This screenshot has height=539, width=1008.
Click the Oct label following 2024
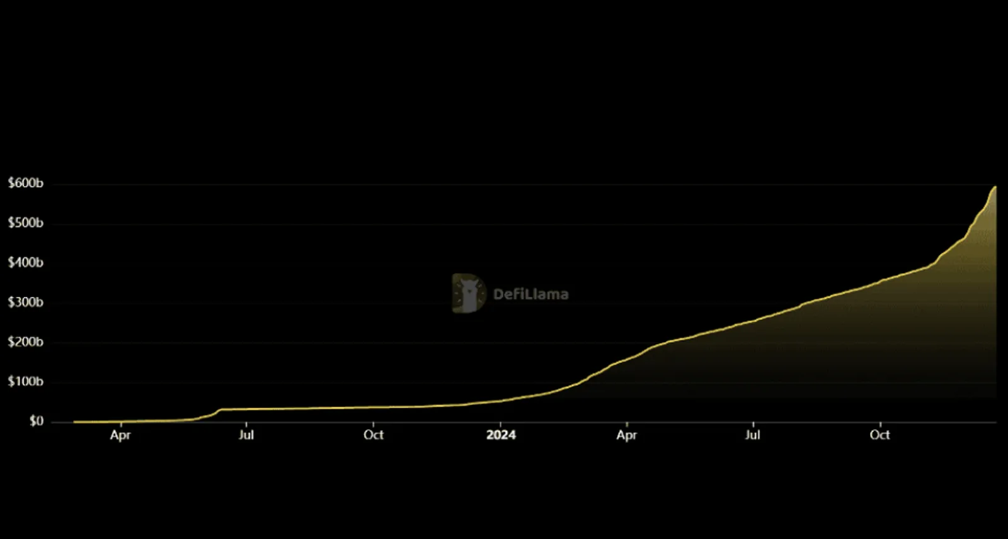click(x=880, y=435)
